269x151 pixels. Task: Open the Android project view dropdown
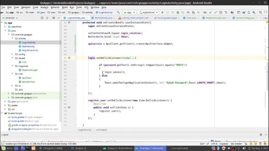(10, 18)
